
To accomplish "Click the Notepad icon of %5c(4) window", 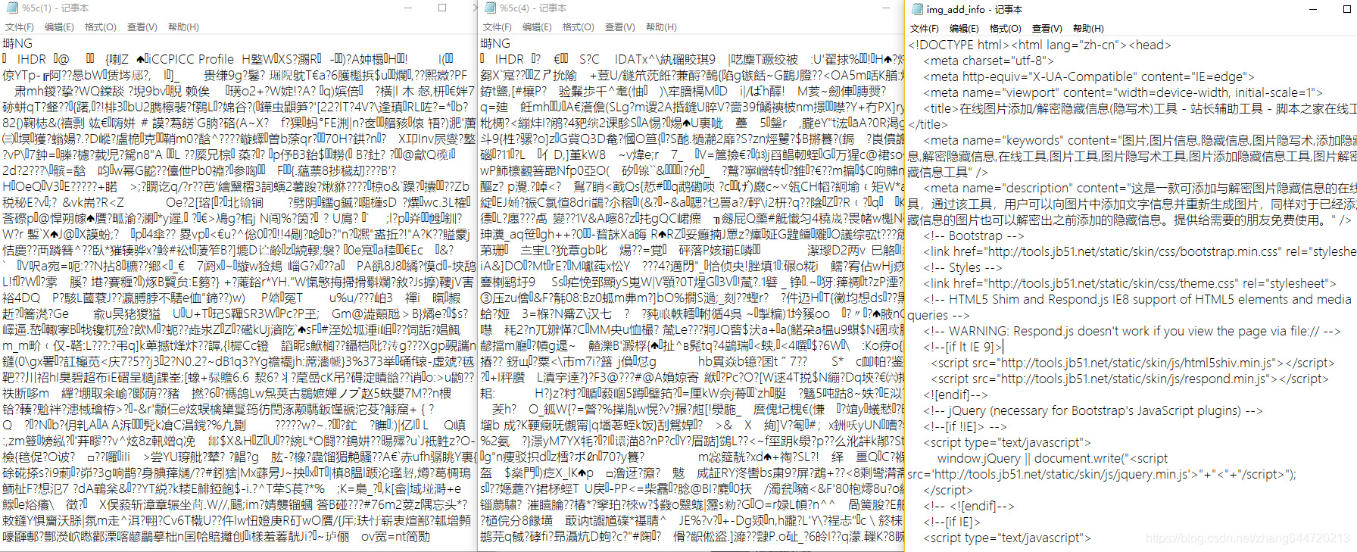I will 489,8.
